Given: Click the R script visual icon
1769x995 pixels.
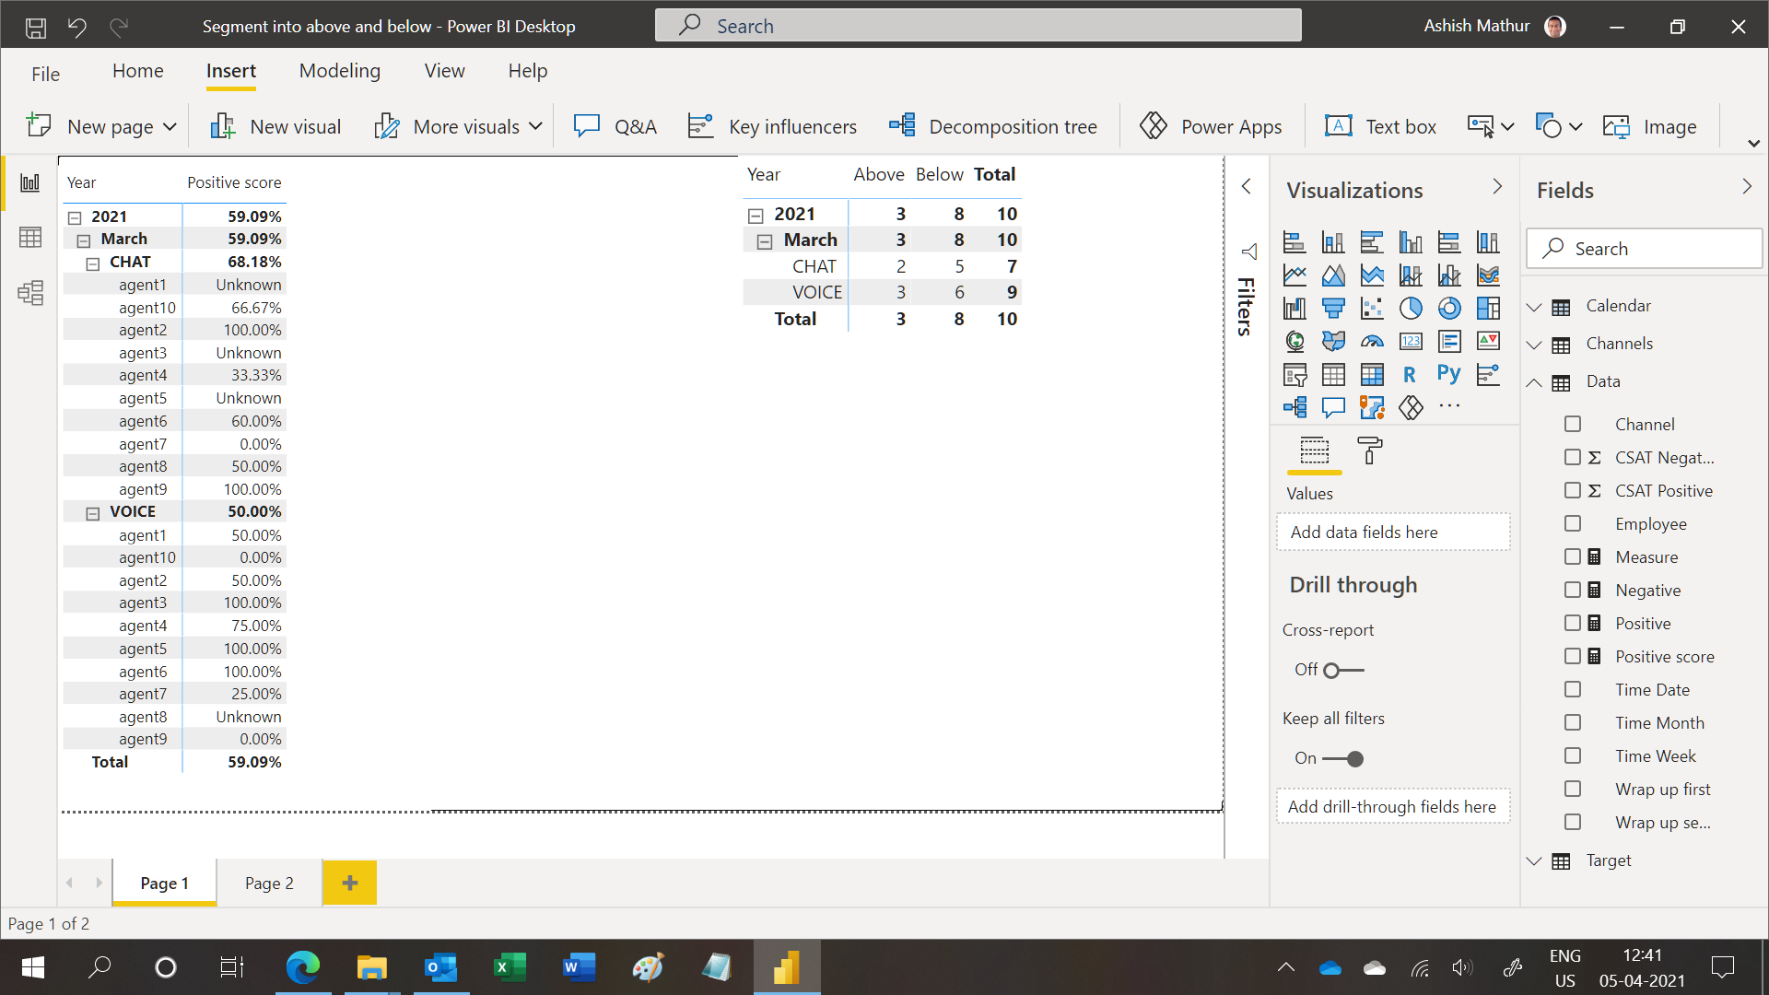Looking at the screenshot, I should point(1408,373).
